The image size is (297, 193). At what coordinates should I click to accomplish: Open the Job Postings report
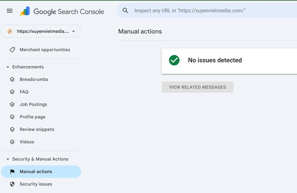(x=41, y=105)
